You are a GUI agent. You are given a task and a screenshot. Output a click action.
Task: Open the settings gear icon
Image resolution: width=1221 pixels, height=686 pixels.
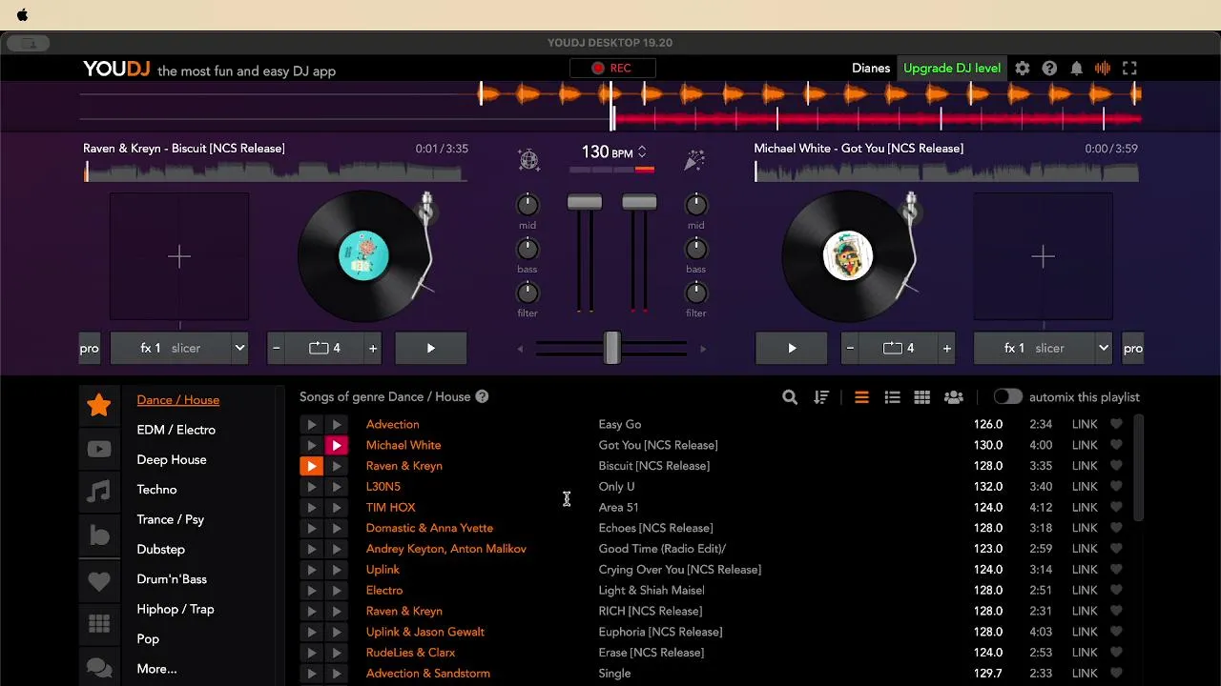pos(1023,69)
